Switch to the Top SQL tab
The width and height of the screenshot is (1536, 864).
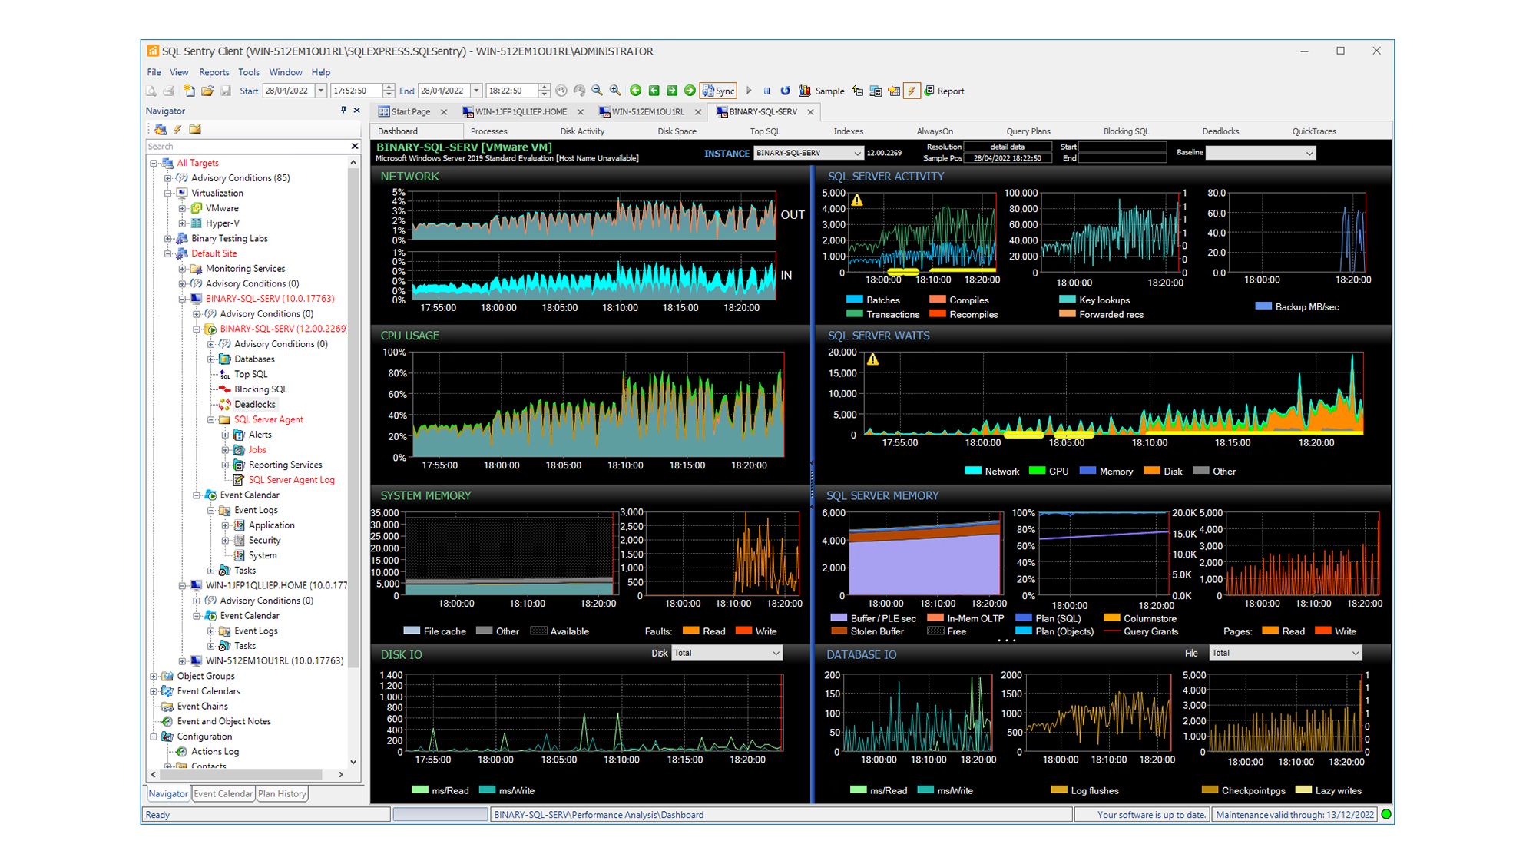(x=765, y=131)
